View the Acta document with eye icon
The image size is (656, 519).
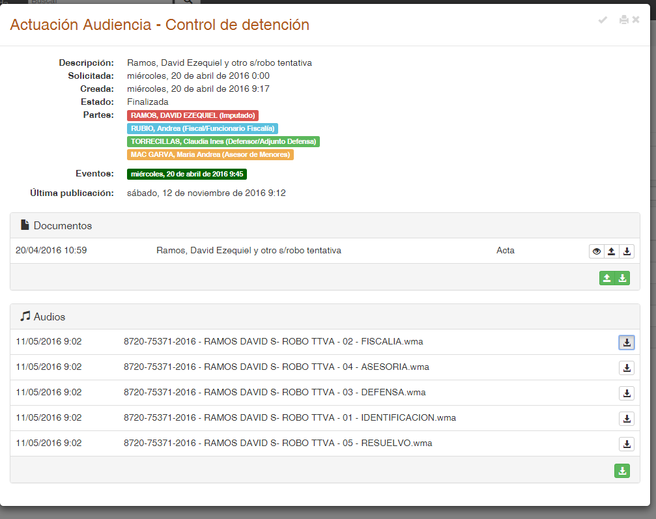click(596, 251)
